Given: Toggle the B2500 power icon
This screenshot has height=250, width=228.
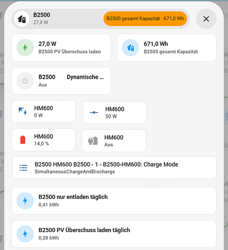Looking at the screenshot, I should 25,81.
